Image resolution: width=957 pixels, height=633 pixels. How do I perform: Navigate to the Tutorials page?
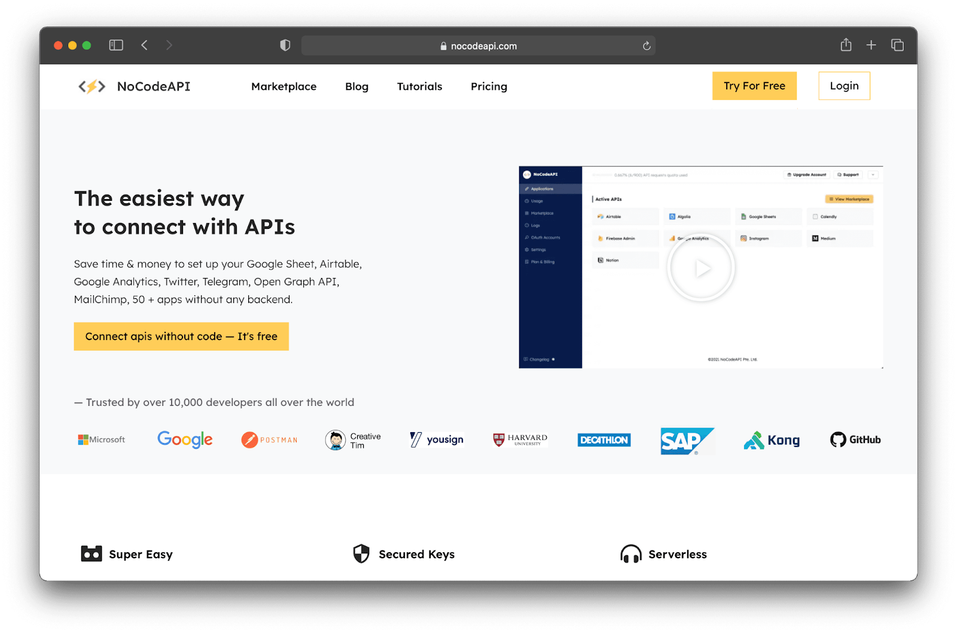[419, 87]
